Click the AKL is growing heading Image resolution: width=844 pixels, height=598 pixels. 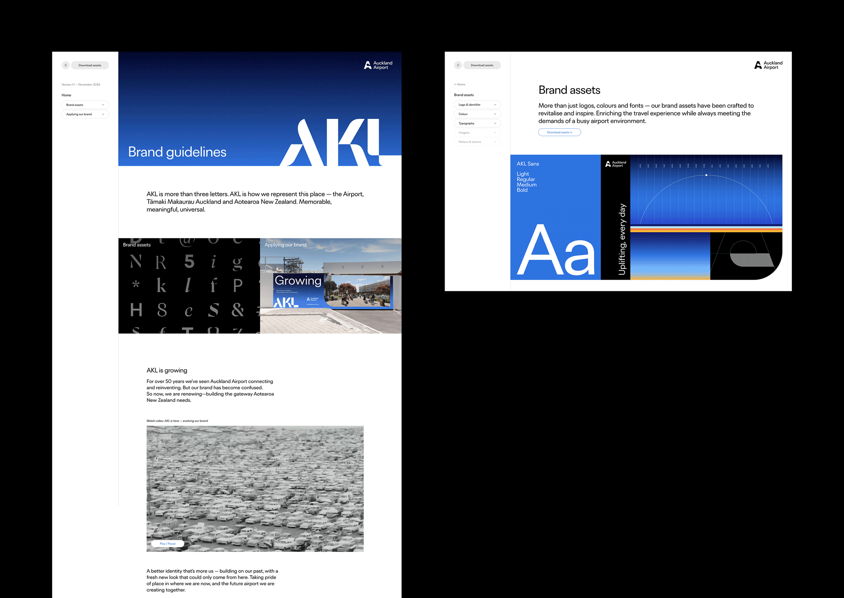(167, 371)
